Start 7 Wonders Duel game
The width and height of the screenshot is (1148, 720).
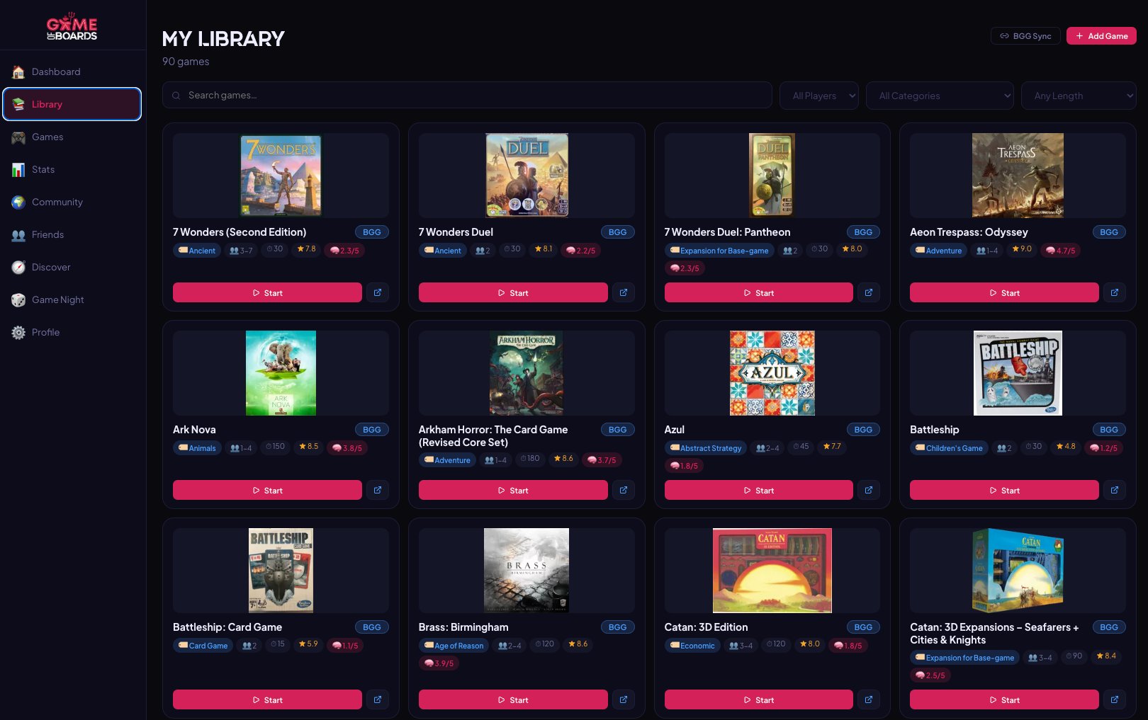(x=513, y=292)
